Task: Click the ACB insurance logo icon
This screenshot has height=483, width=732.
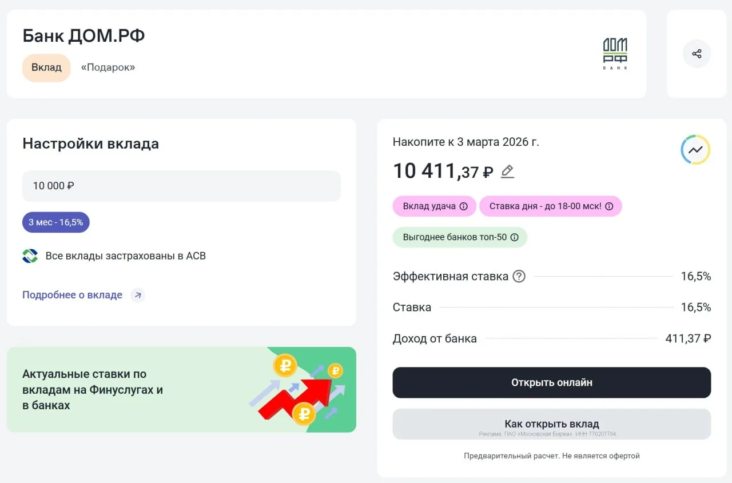Action: 30,256
